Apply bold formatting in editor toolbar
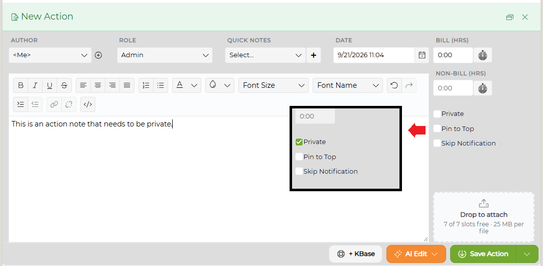The image size is (543, 266). tap(21, 85)
